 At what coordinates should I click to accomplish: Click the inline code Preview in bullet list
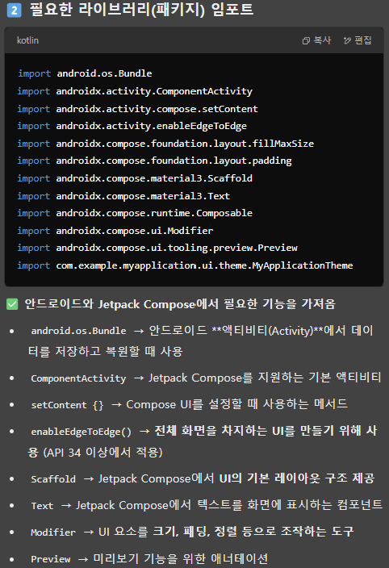[x=51, y=559]
